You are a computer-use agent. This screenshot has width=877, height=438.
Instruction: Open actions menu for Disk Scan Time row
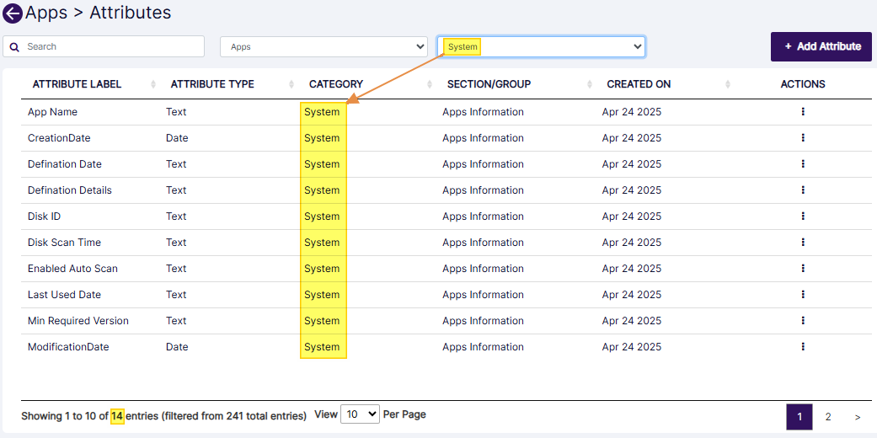(803, 243)
